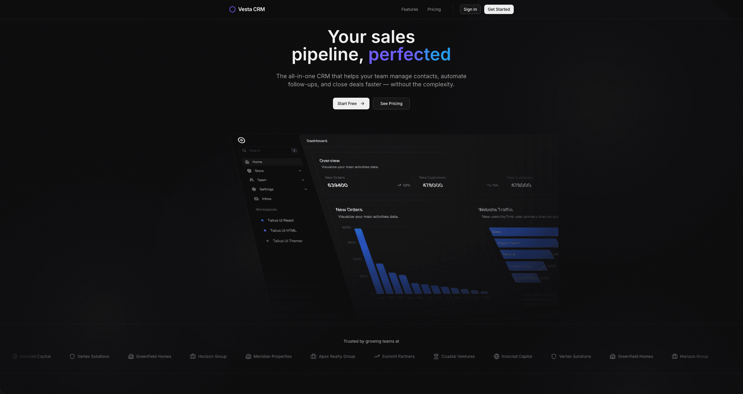
Task: Expand the Store chevron in sidebar
Action: click(300, 171)
